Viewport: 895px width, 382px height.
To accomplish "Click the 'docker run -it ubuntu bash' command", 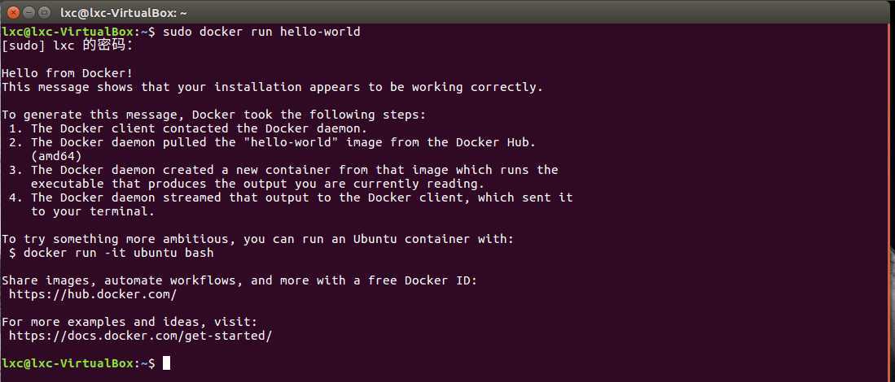I will coord(118,252).
